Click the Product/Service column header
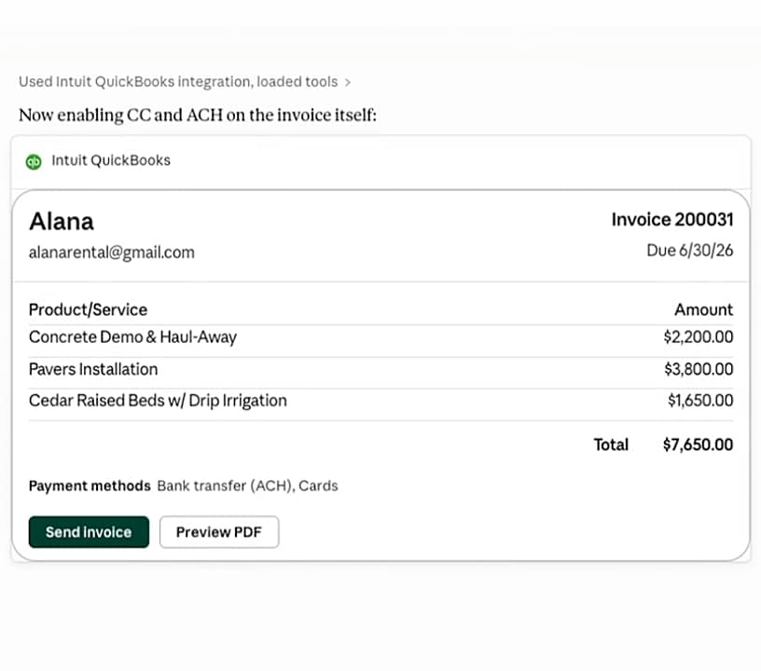The height and width of the screenshot is (671, 761). coord(88,309)
